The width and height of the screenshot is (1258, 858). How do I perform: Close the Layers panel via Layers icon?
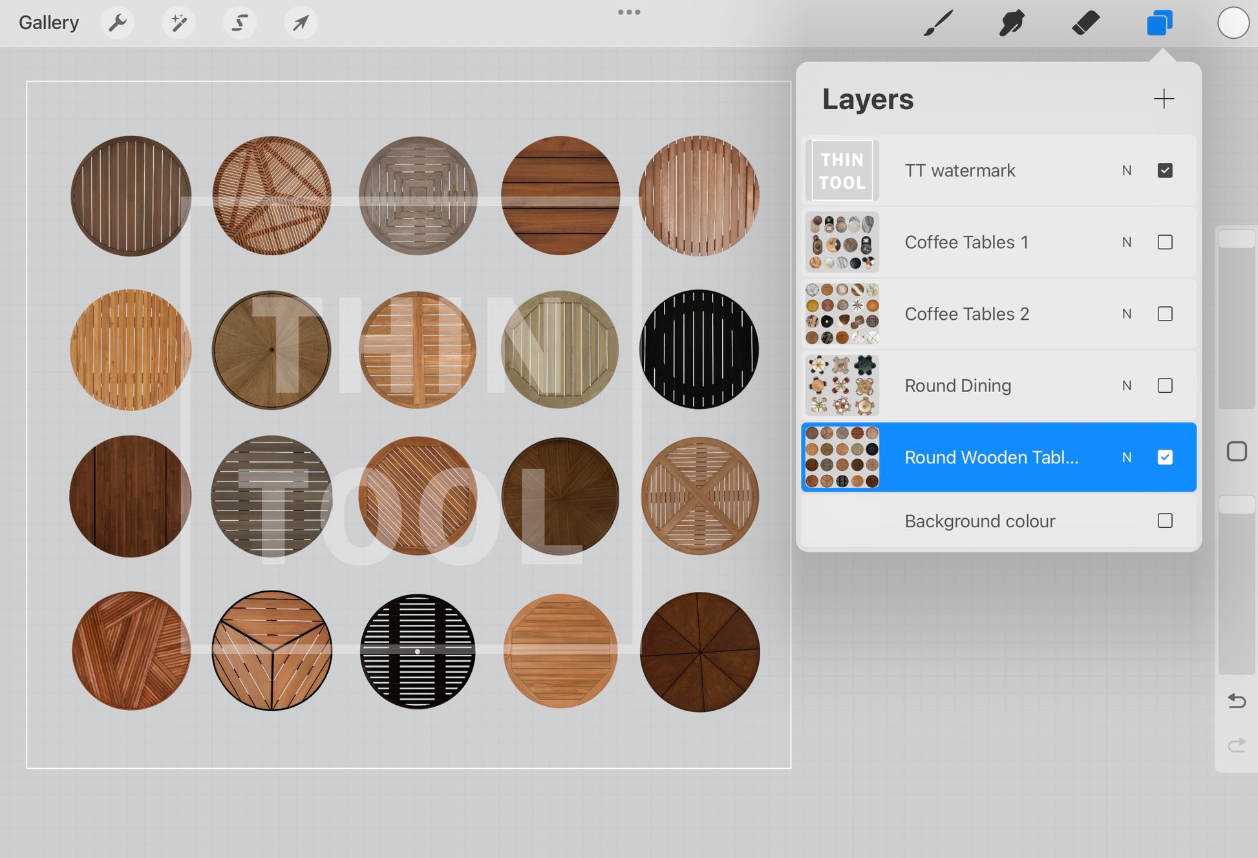point(1159,23)
